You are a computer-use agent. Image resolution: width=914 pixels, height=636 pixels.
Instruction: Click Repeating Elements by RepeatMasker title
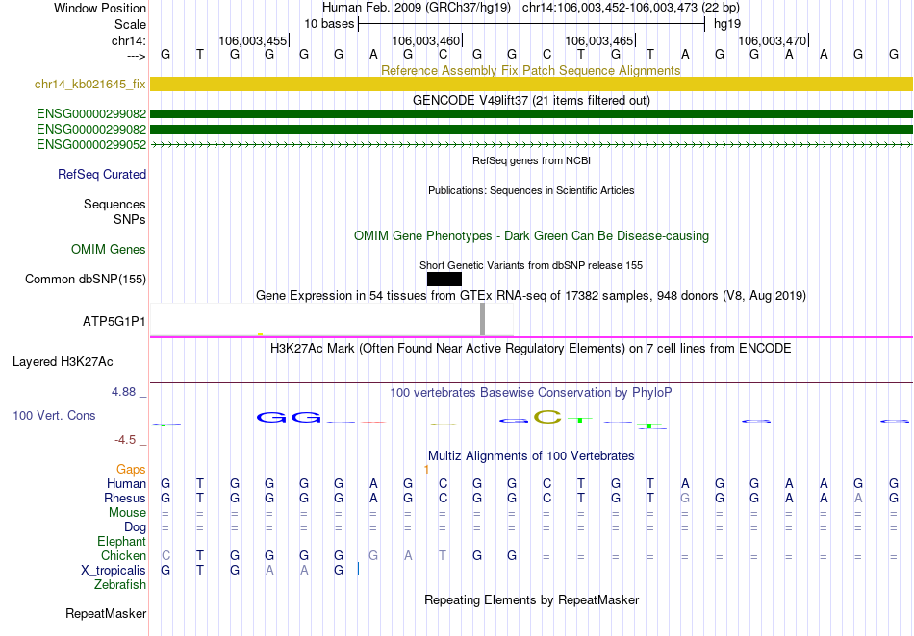coord(531,599)
